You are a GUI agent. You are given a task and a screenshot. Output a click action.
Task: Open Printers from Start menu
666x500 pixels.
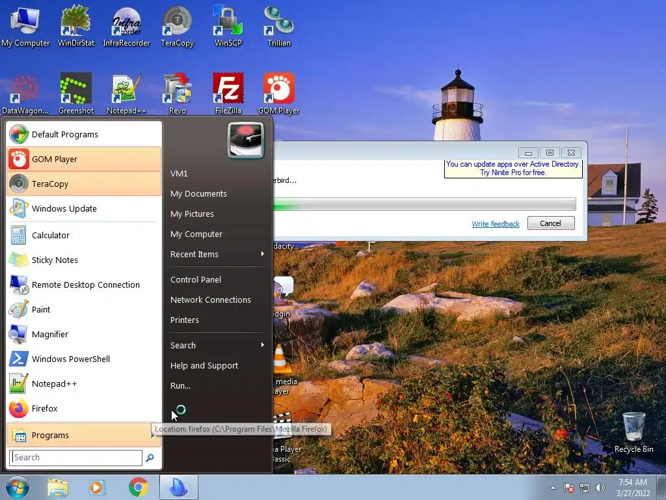tap(217, 320)
